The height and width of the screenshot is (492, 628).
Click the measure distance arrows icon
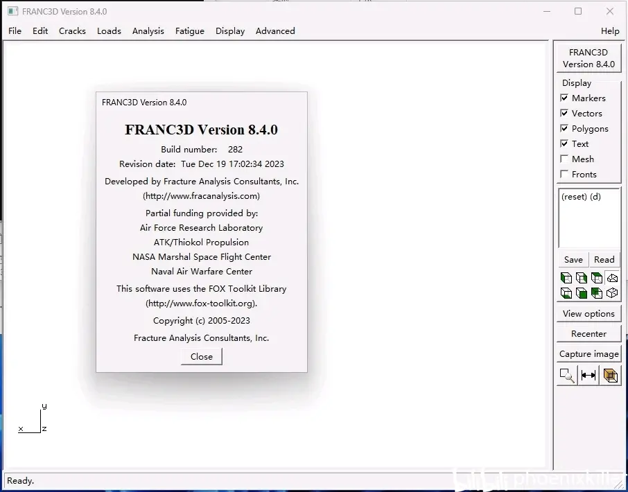[x=588, y=376]
